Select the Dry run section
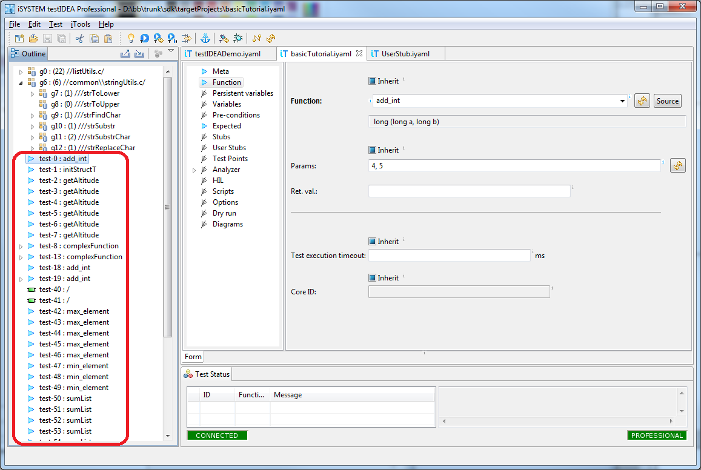The width and height of the screenshot is (701, 470). 224,213
